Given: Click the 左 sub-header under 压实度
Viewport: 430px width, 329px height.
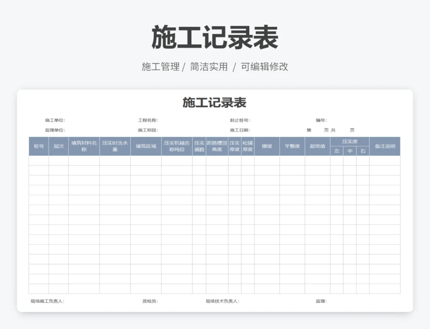Looking at the screenshot, I should [x=337, y=151].
